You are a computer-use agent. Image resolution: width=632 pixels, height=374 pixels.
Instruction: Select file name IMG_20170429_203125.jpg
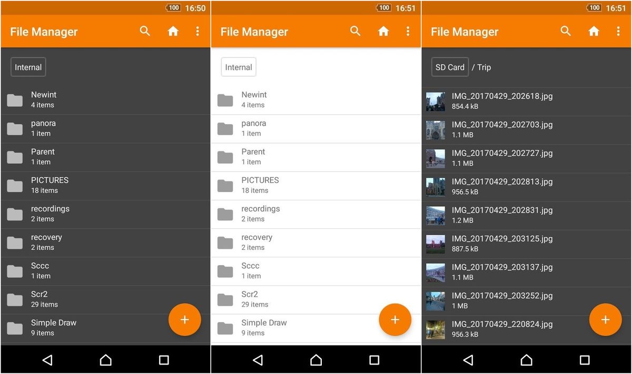point(502,239)
